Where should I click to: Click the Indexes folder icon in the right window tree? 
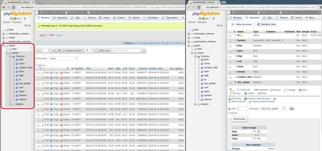199,105
